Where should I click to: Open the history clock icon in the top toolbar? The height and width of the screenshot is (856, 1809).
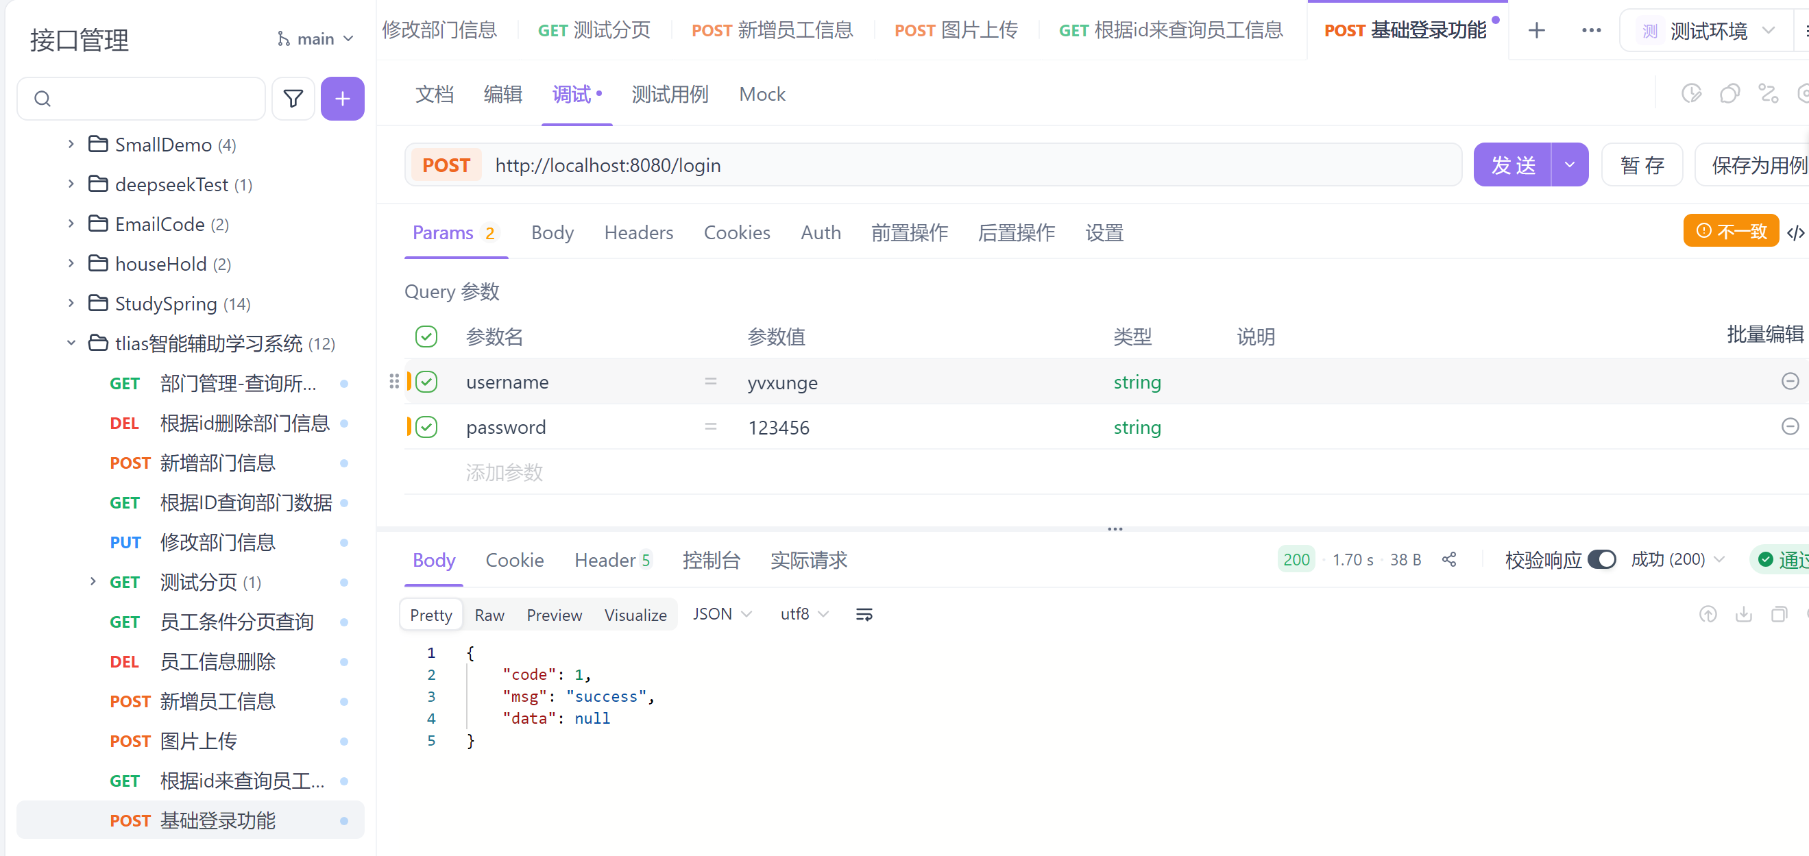tap(1691, 93)
